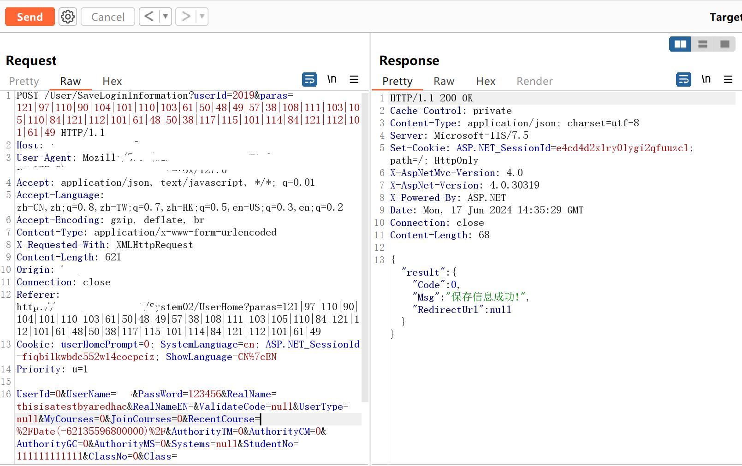Click the response 'Date' header line
The height and width of the screenshot is (466, 742).
pos(487,210)
